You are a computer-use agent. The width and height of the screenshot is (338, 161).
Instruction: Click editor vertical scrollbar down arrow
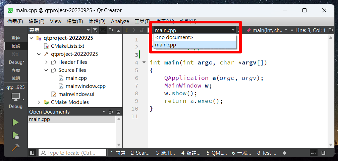click(331, 145)
